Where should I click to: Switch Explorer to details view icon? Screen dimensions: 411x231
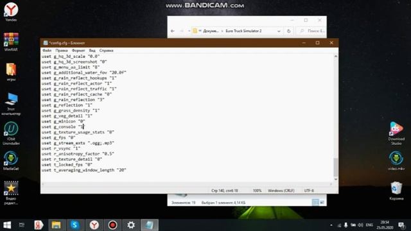coord(315,202)
